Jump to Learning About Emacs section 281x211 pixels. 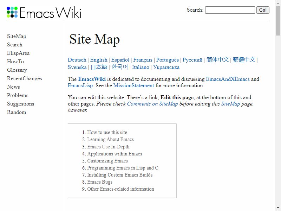coord(110,139)
